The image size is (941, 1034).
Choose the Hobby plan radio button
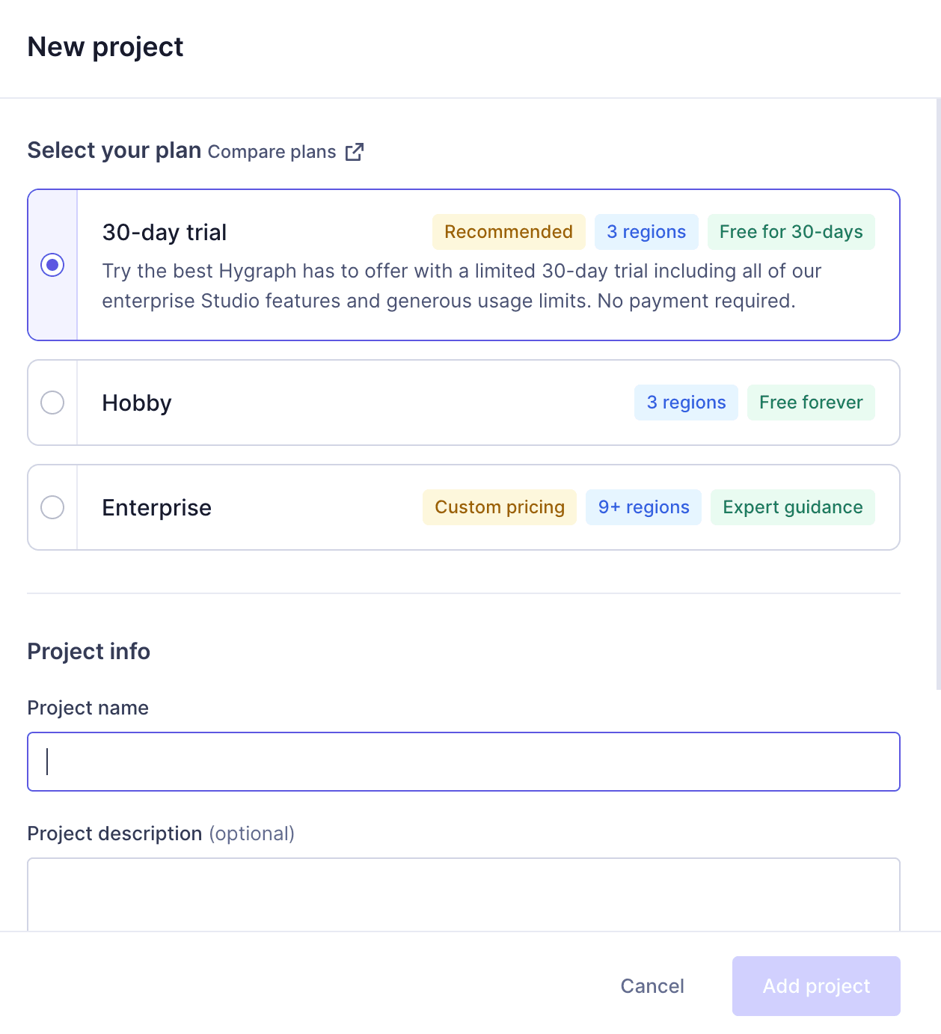(52, 403)
